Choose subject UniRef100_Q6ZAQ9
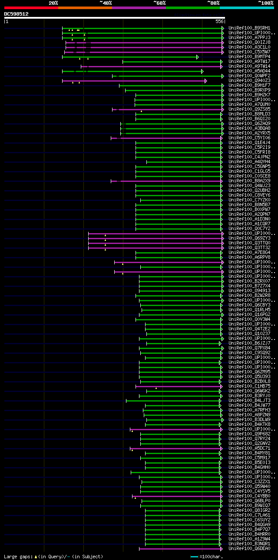 [249, 124]
